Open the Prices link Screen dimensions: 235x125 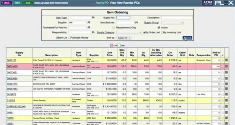coord(57,3)
